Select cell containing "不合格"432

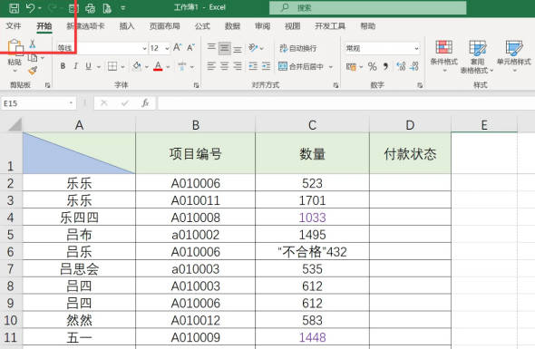pos(312,252)
